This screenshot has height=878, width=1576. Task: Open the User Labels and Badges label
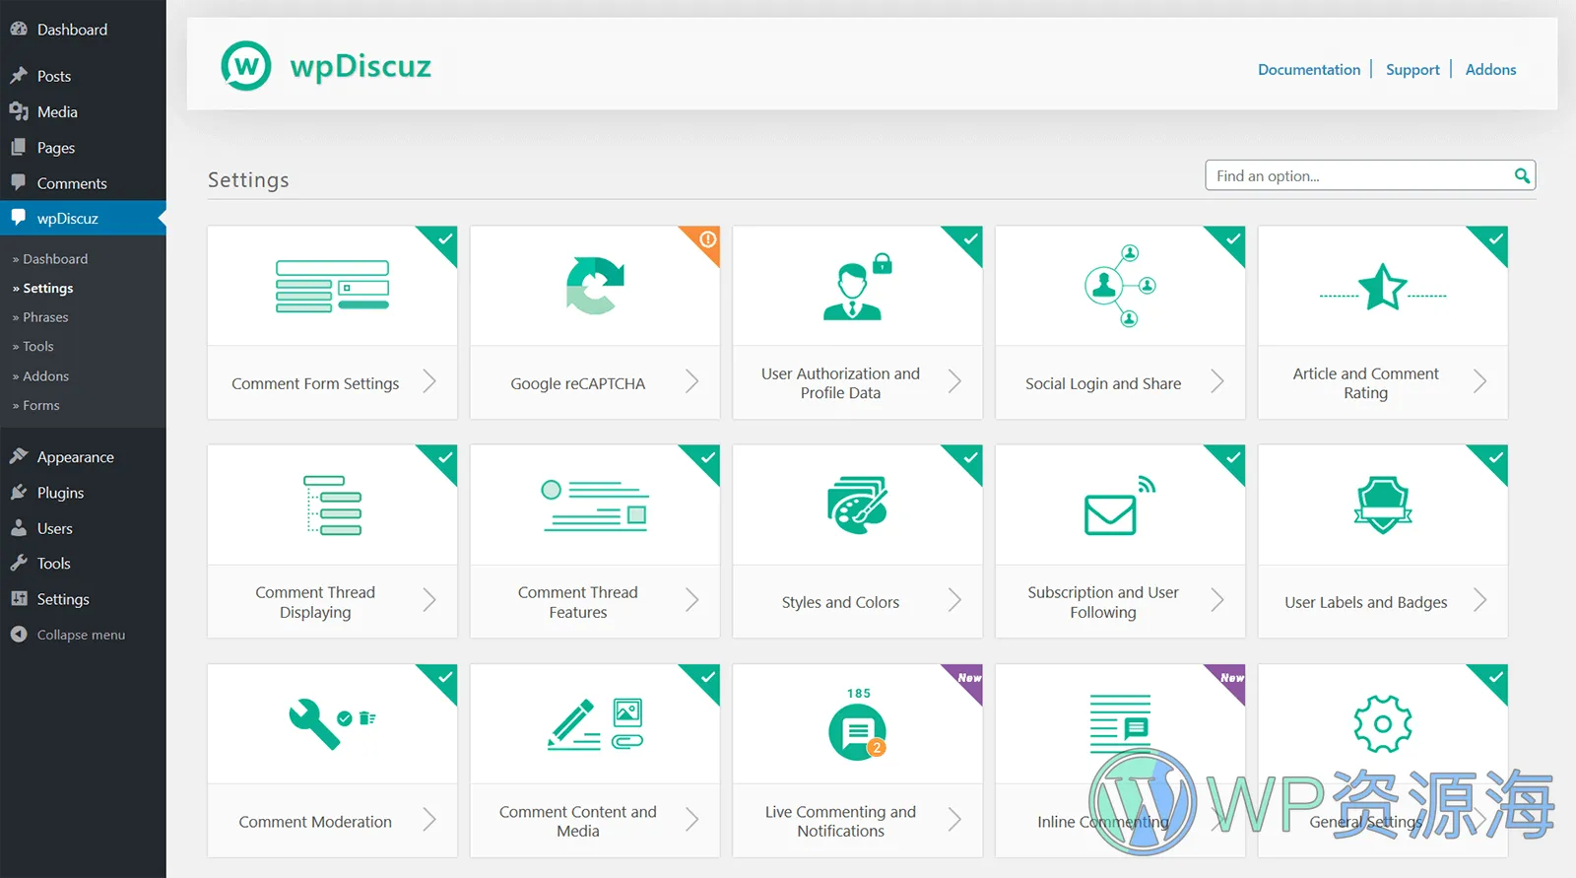pyautogui.click(x=1366, y=602)
